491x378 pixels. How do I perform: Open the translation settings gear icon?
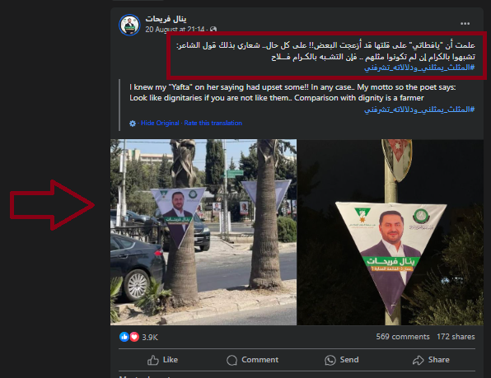(133, 124)
